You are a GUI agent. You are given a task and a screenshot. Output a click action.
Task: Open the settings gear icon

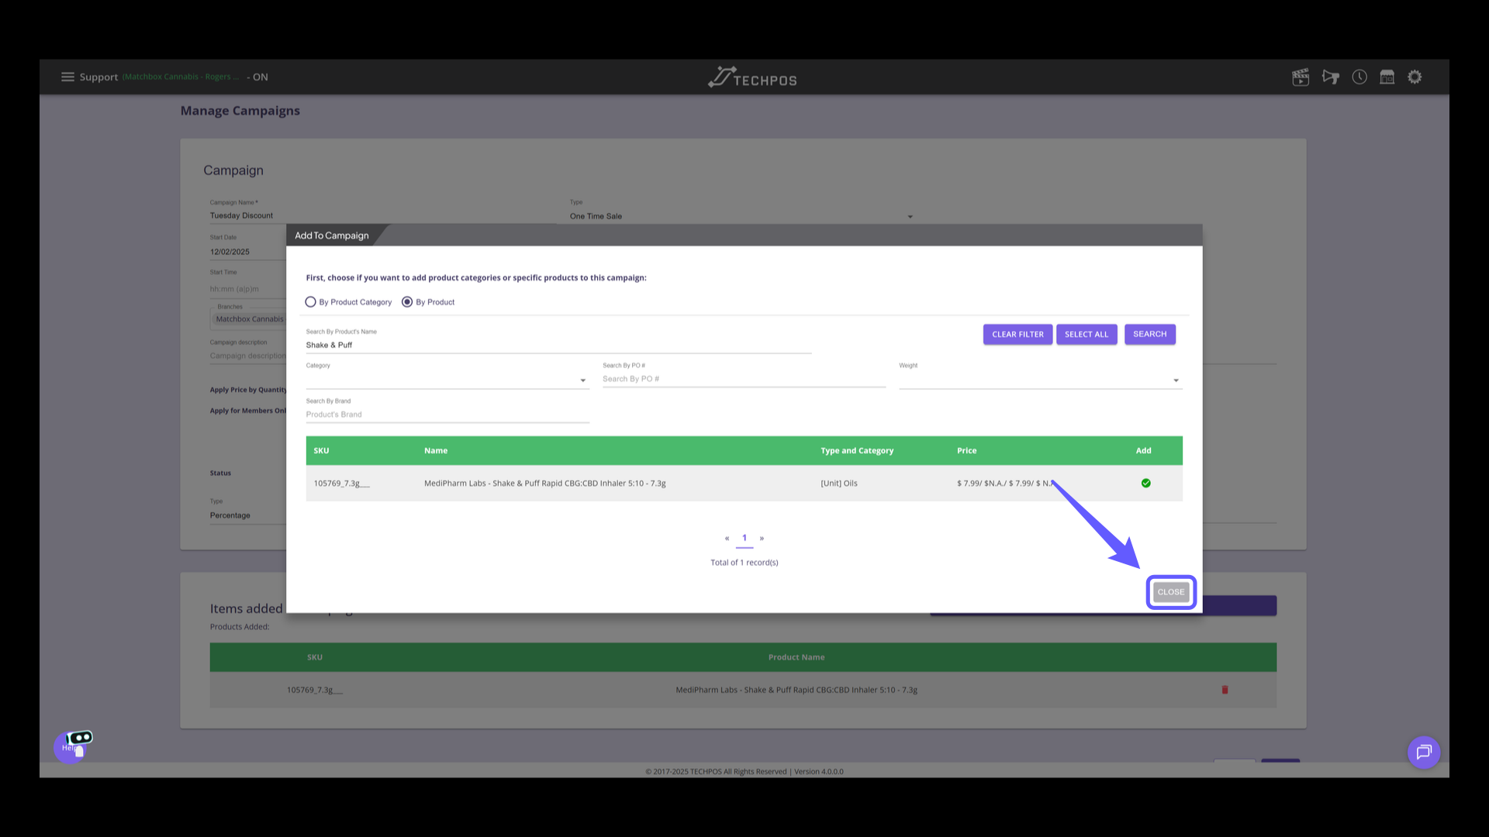click(1415, 77)
